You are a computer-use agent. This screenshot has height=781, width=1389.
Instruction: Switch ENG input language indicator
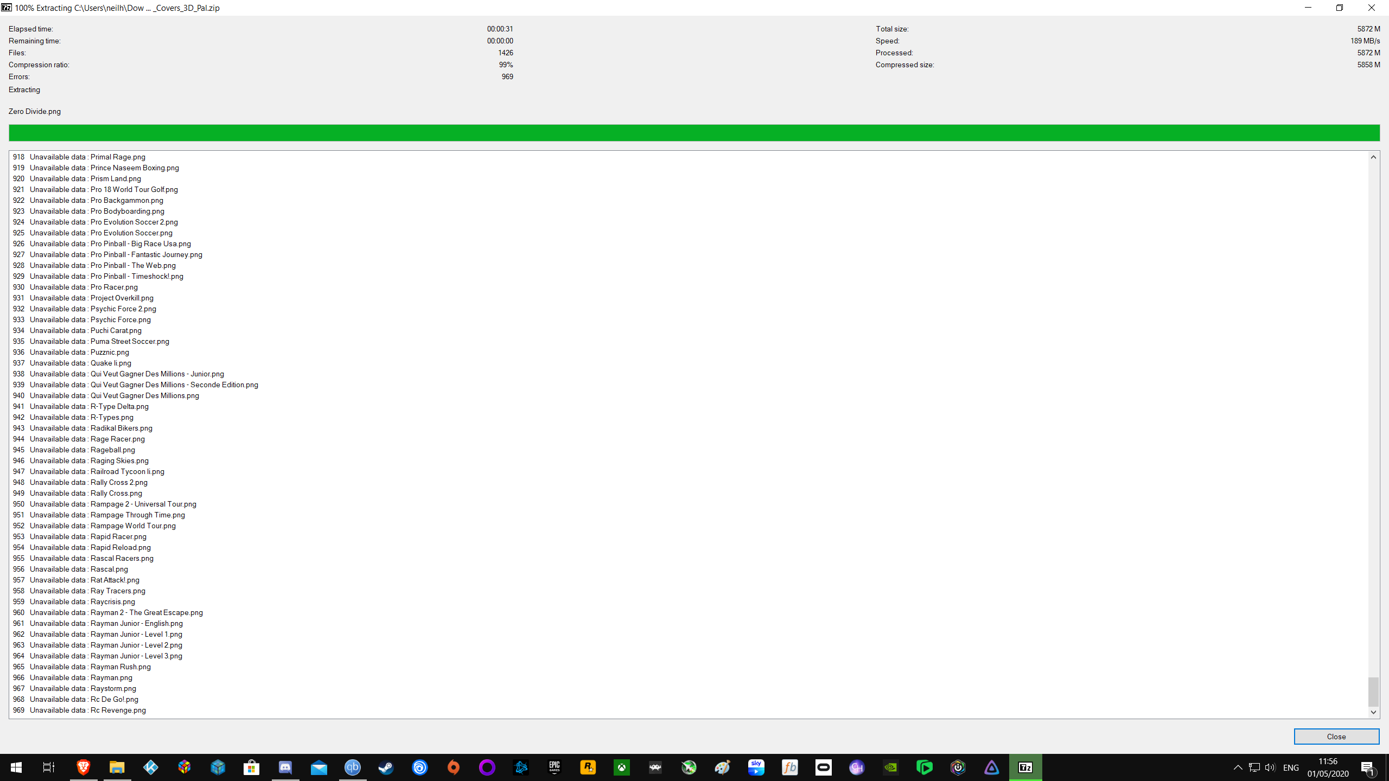click(1291, 767)
